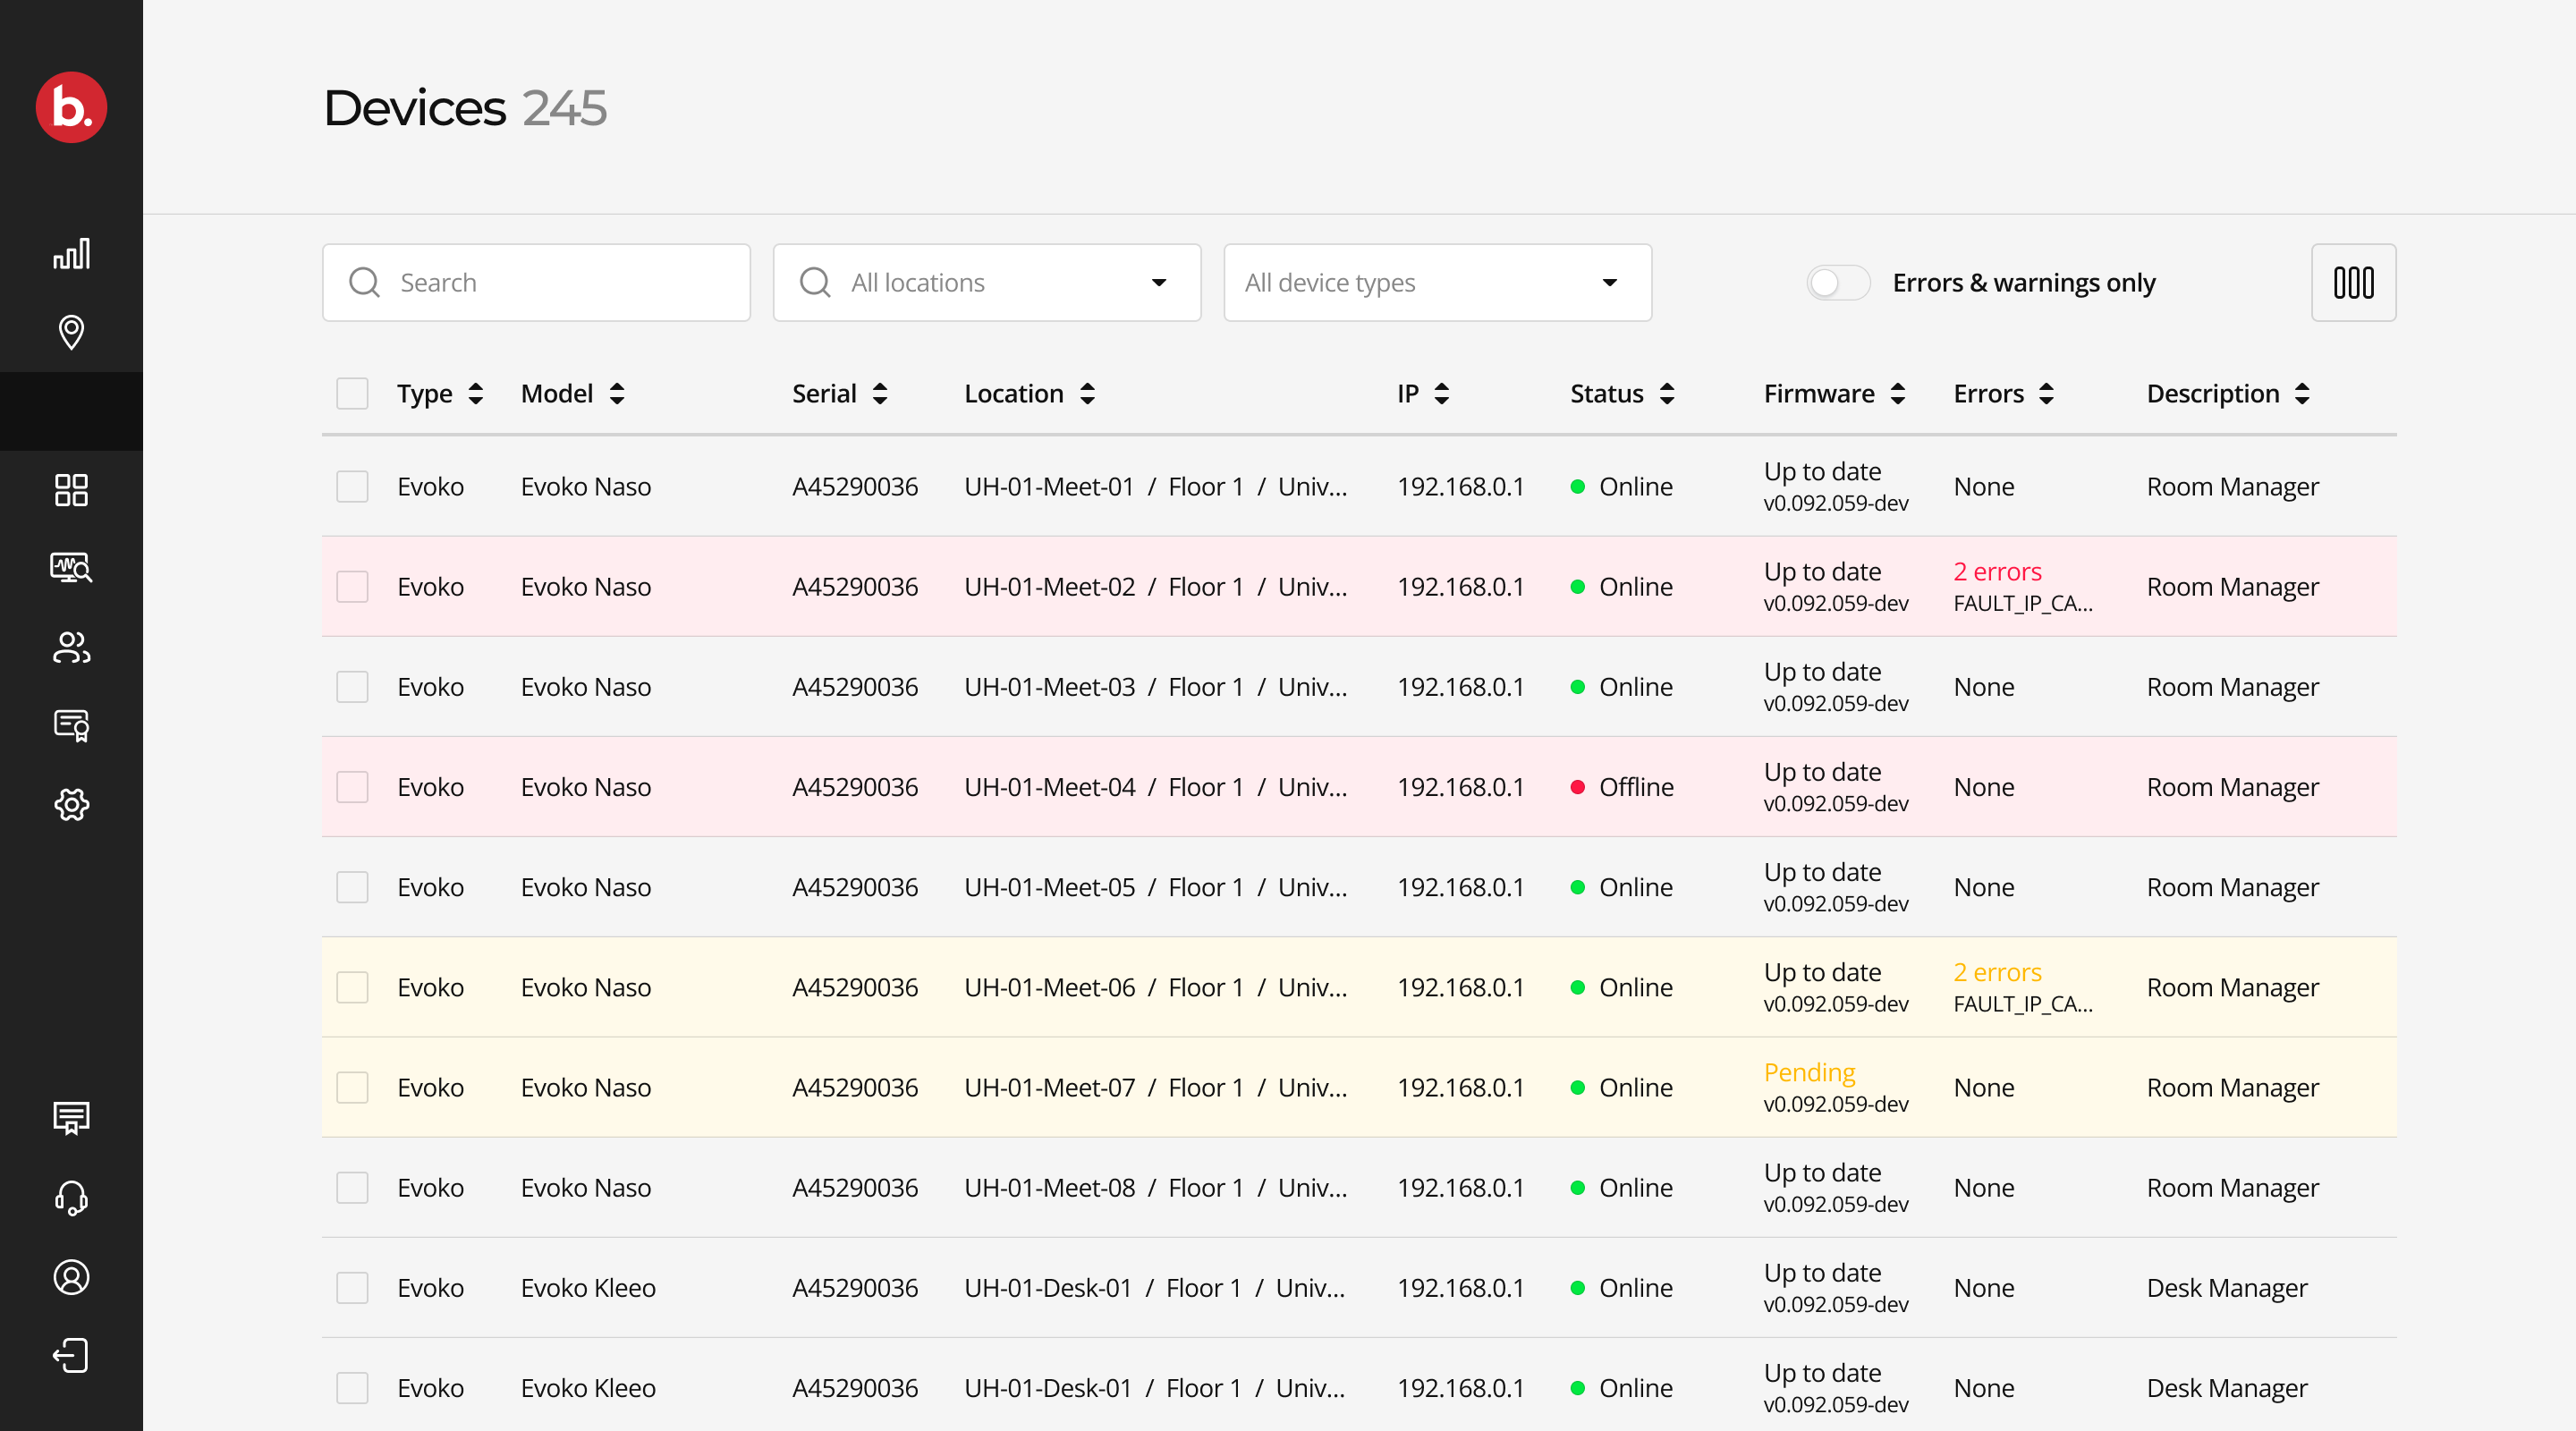Click the Devices 245 page heading
The image size is (2576, 1431).
(465, 107)
